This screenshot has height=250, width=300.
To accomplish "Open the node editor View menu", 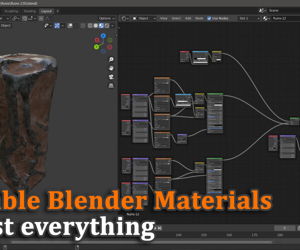I will (x=163, y=18).
